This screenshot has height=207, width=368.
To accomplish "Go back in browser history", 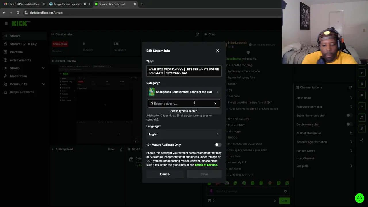I will point(4,13).
